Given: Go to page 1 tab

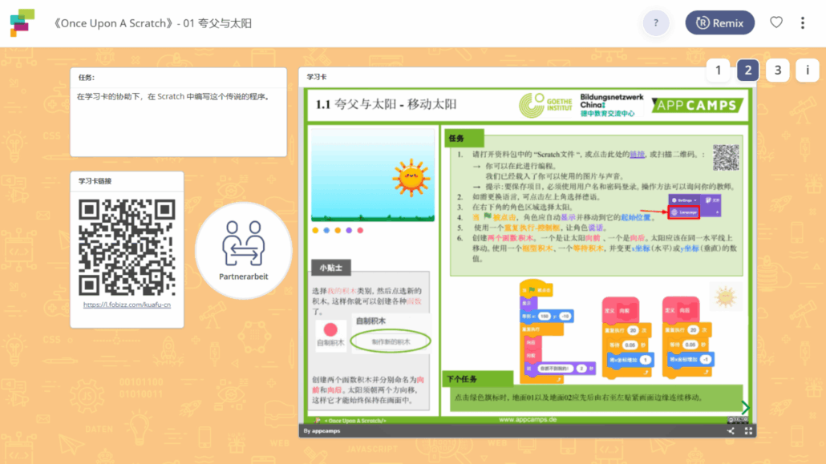Looking at the screenshot, I should [718, 70].
